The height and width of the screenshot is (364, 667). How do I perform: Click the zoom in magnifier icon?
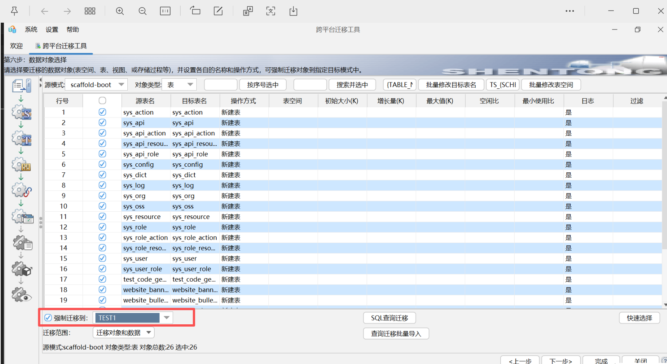[120, 11]
